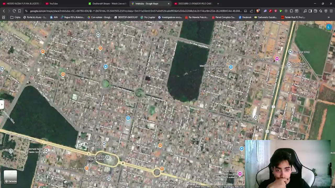This screenshot has width=335, height=188.
Task: Open the playlist music note icon
Action: tap(305, 11)
